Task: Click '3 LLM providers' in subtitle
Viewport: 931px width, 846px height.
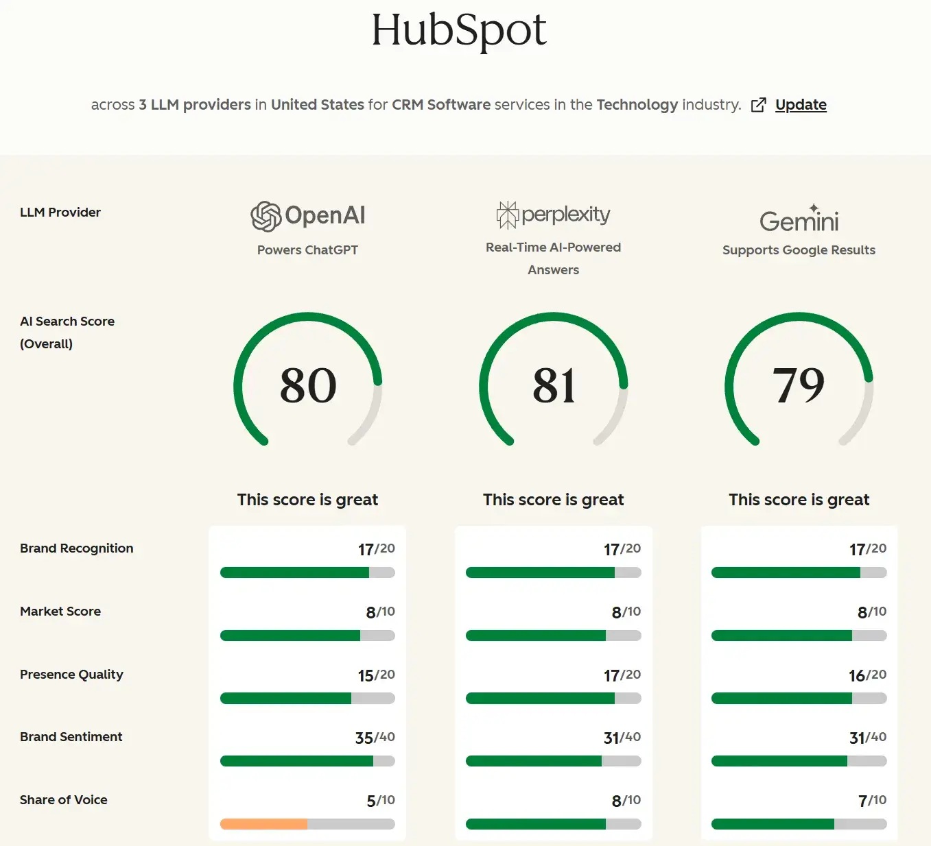Action: (x=195, y=105)
